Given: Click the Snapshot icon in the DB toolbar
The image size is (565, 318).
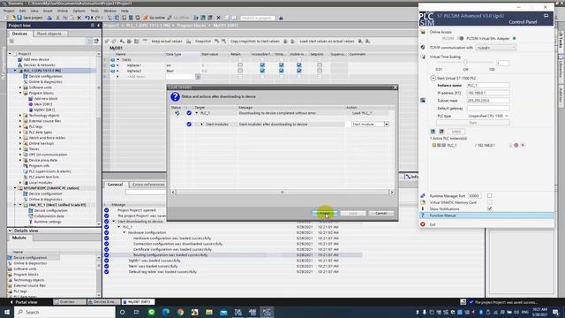Looking at the screenshot, I should [x=188, y=42].
